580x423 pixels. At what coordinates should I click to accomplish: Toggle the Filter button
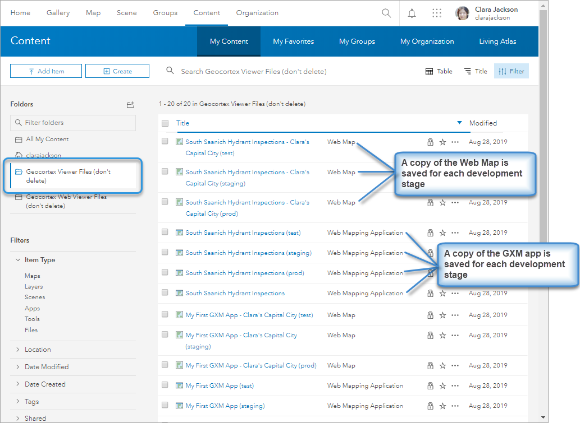(511, 71)
